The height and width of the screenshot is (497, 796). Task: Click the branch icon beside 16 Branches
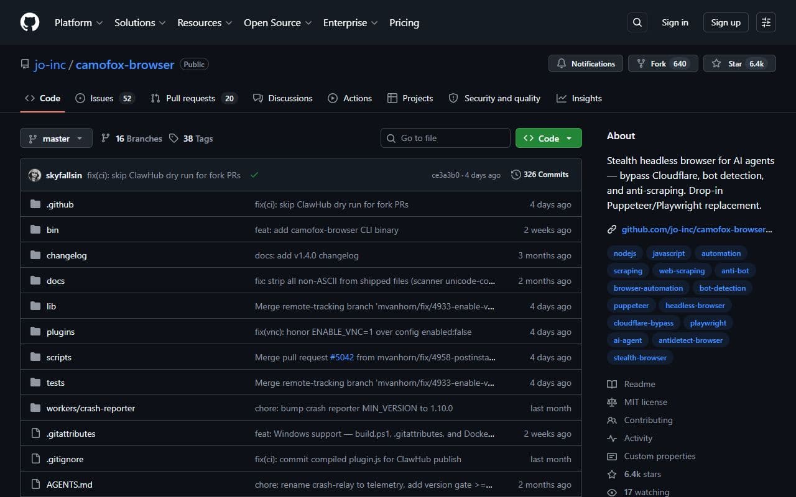tap(106, 139)
